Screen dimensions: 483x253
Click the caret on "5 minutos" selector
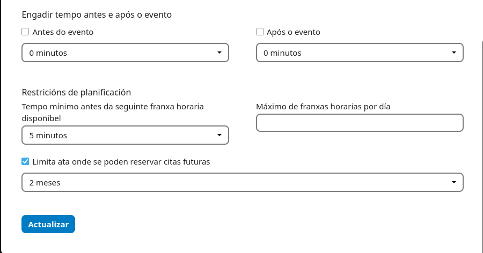(x=219, y=135)
